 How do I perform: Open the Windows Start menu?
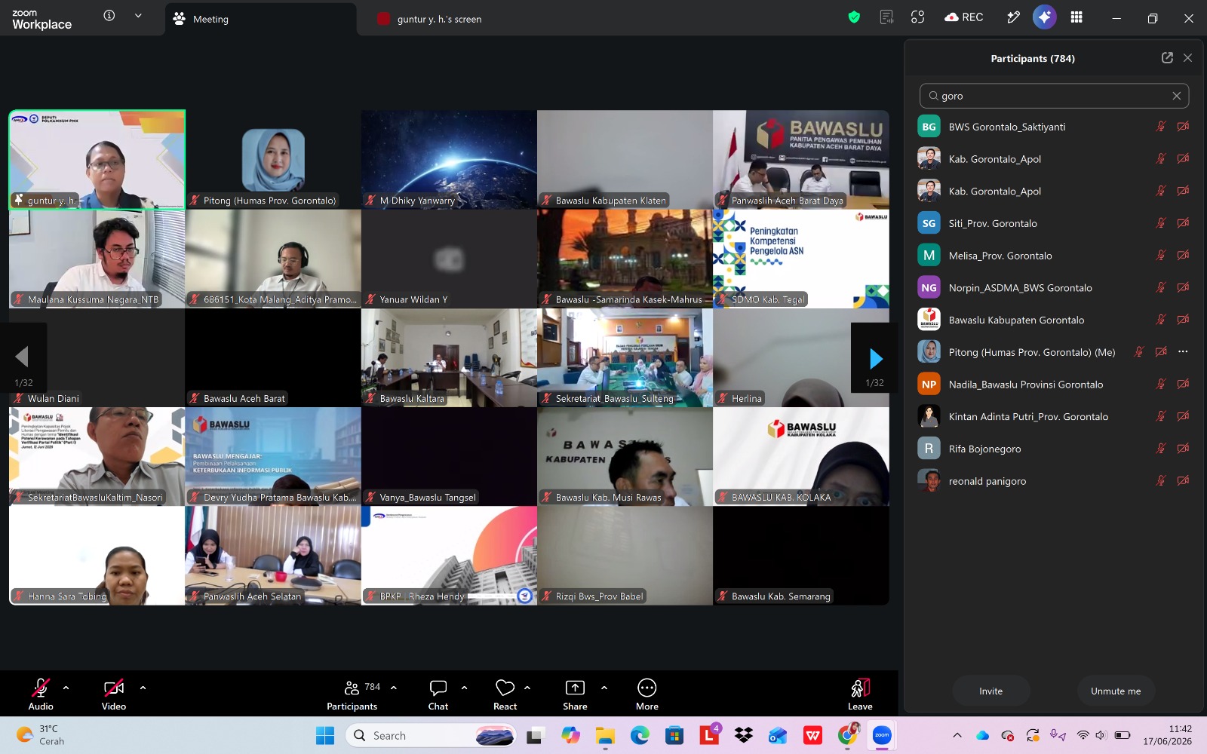tap(325, 735)
